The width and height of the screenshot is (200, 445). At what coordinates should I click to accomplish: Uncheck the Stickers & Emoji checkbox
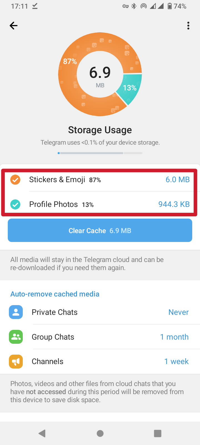[x=15, y=180]
